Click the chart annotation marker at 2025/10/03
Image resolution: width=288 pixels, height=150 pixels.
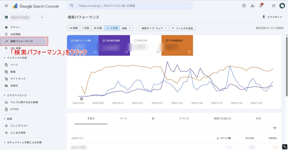(x=82, y=99)
